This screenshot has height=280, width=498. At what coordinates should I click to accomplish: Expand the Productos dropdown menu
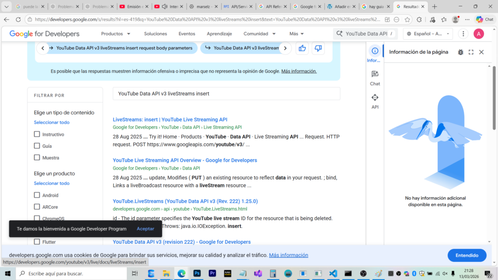[116, 34]
